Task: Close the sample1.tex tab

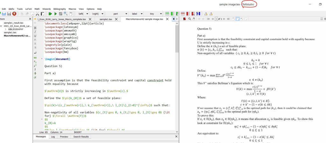Action: tap(116, 19)
